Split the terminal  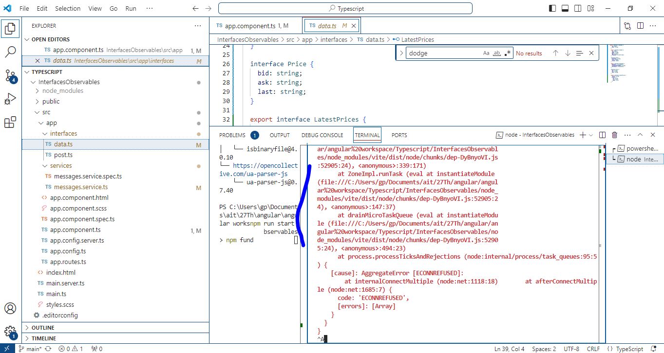(602, 135)
